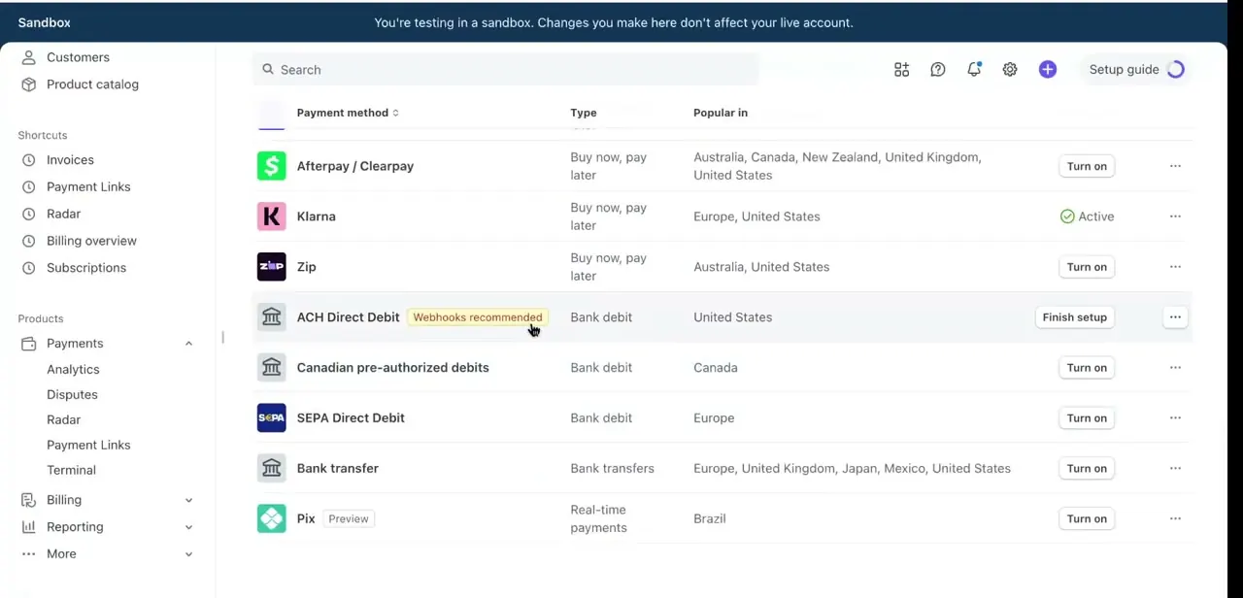Click the ACH Direct Debit bank icon

pos(271,317)
